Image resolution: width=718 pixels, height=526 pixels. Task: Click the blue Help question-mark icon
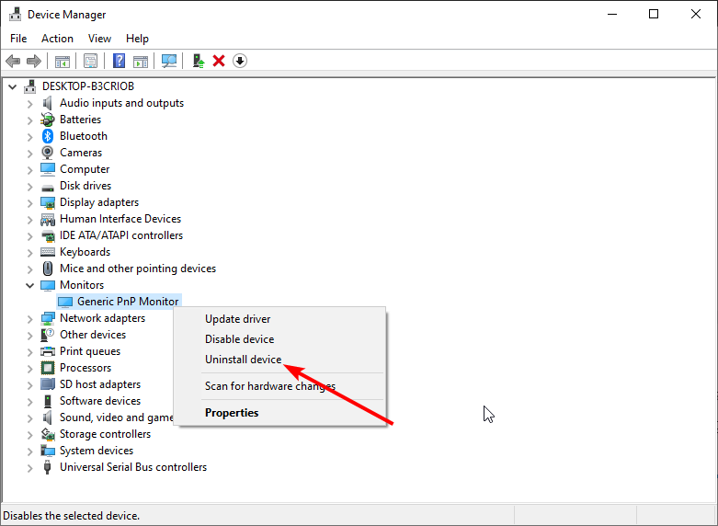[x=120, y=61]
